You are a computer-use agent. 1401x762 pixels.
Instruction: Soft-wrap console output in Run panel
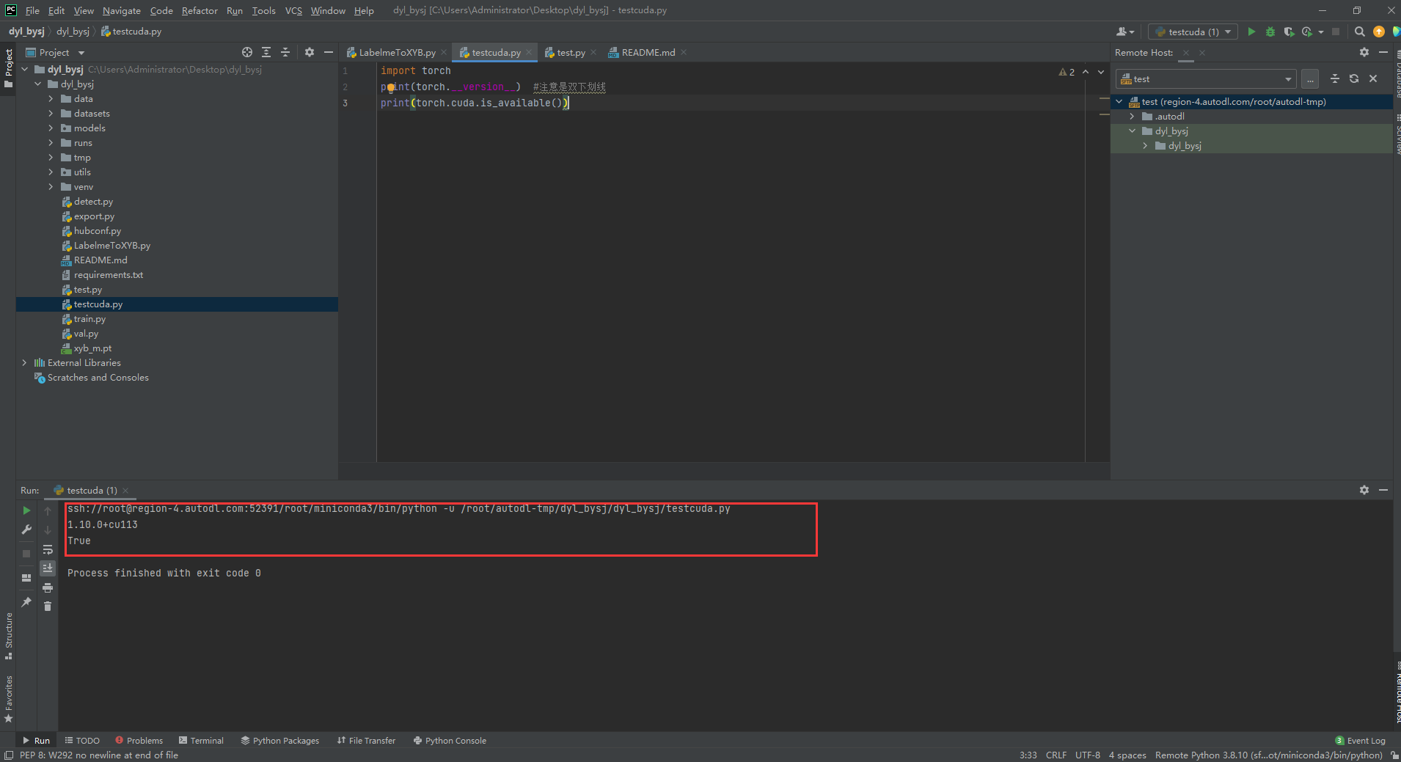coord(48,550)
